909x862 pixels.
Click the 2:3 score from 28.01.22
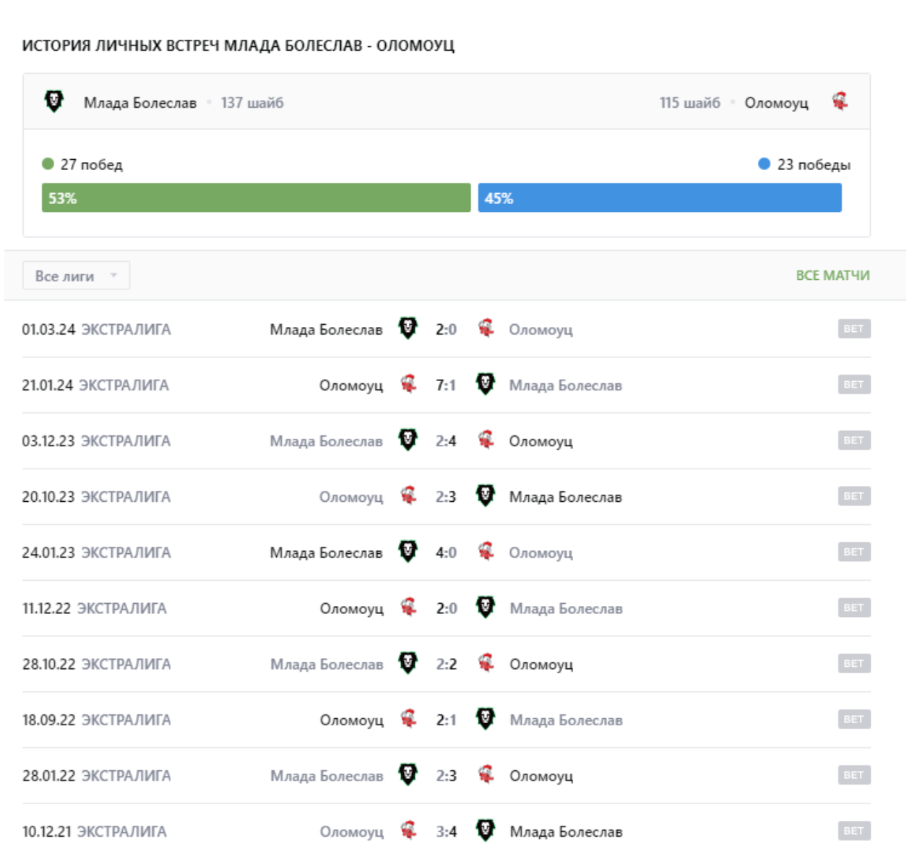(x=447, y=776)
